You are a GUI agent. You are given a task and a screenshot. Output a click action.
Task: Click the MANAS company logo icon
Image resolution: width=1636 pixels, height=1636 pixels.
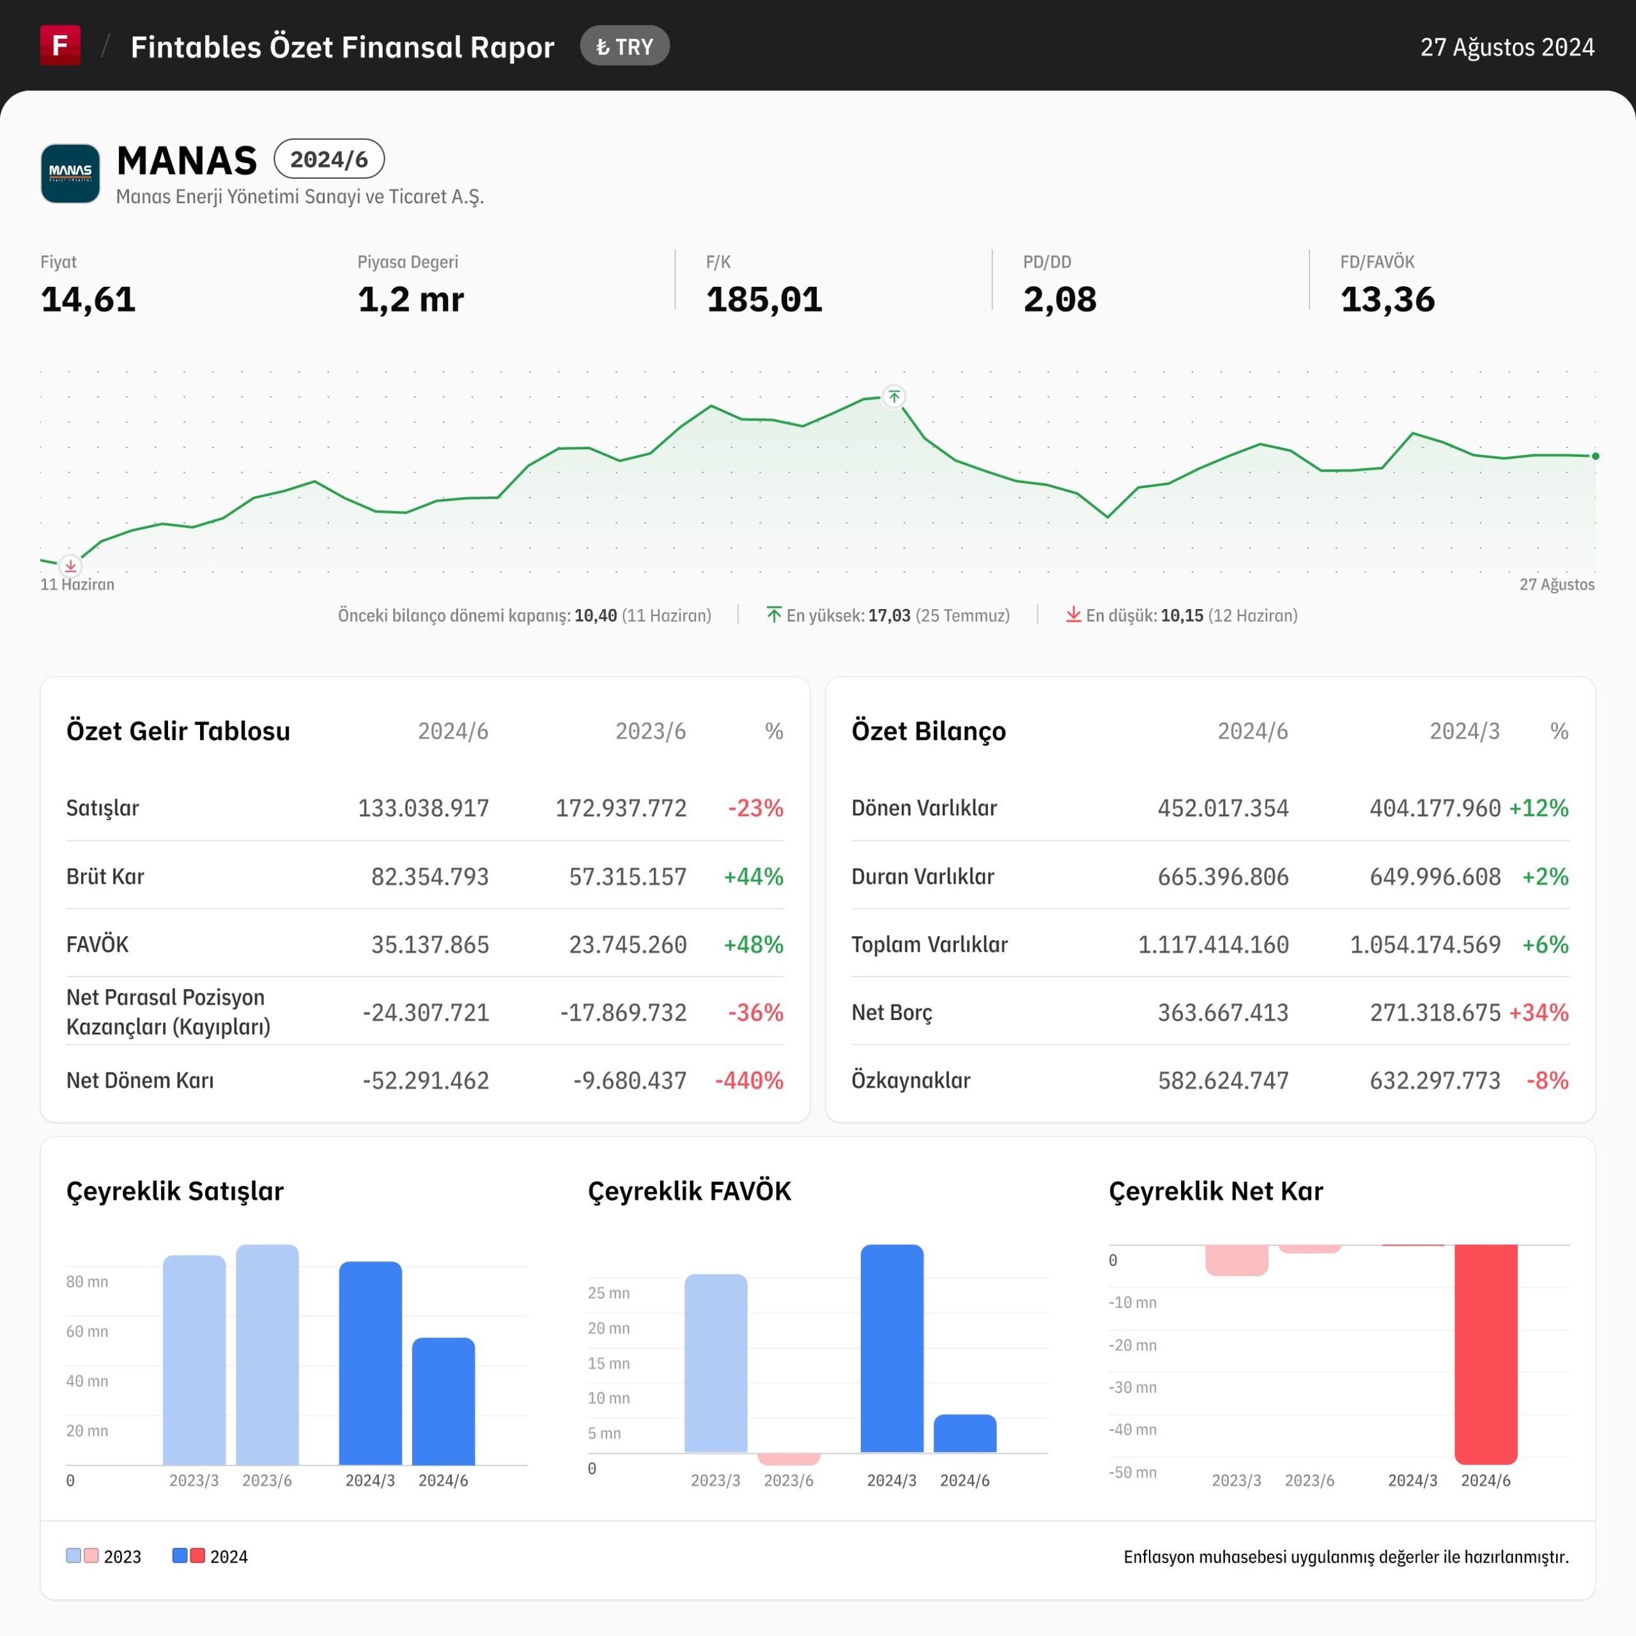pos(70,174)
